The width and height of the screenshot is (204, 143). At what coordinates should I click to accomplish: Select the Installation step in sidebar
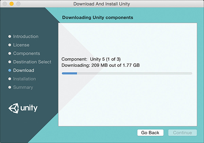tap(24, 79)
